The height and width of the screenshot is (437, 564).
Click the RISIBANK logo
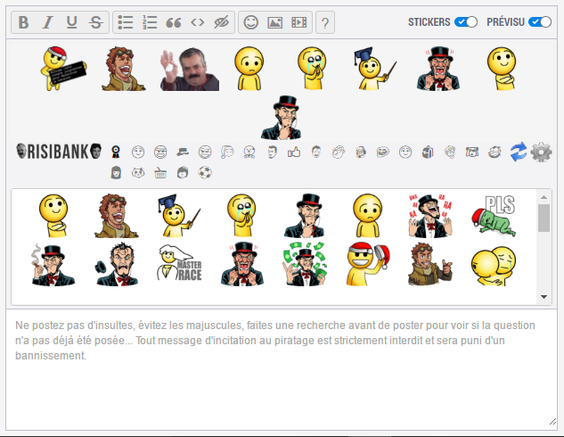(59, 152)
